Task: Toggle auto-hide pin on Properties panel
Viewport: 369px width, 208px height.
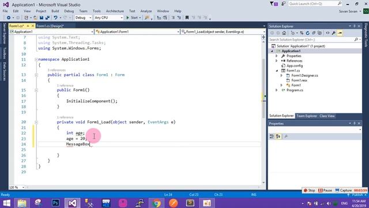Action: 355,123
